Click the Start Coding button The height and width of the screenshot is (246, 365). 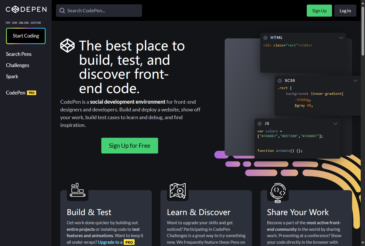click(26, 36)
